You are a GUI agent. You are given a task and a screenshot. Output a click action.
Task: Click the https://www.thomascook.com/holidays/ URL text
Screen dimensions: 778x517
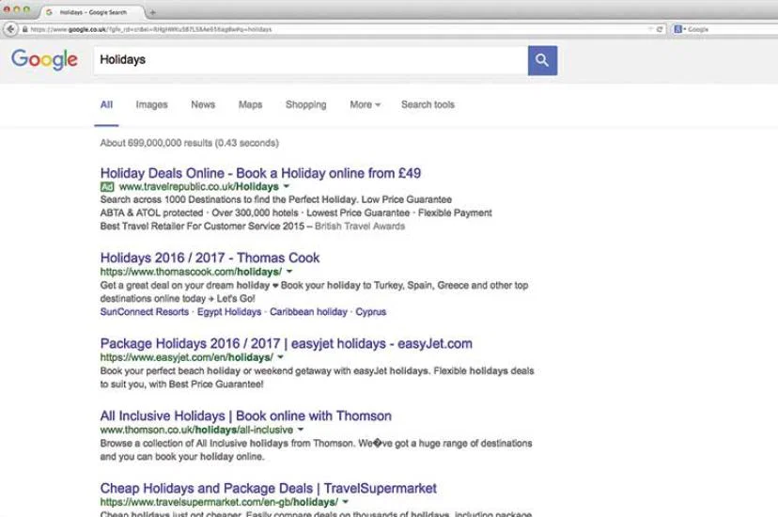(x=191, y=272)
